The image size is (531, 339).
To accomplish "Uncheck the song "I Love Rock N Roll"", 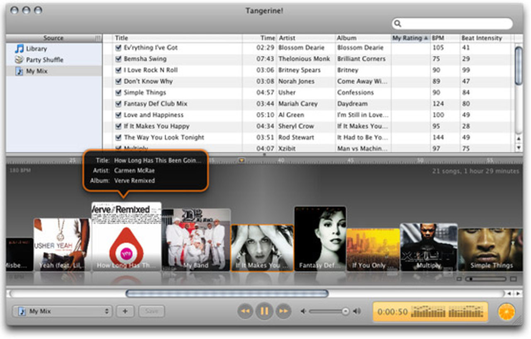I will (118, 70).
